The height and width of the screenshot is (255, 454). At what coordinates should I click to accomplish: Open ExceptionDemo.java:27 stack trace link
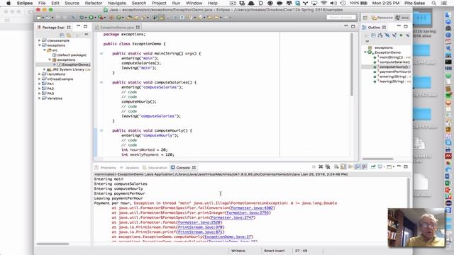(228, 237)
